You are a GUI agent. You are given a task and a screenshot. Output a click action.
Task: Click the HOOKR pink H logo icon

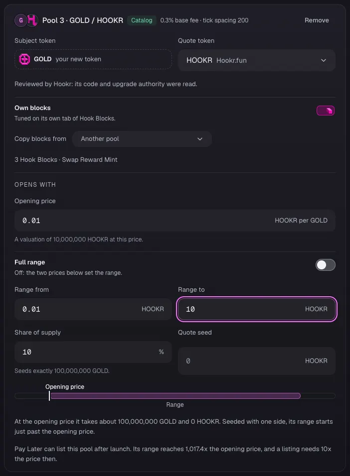(x=32, y=20)
